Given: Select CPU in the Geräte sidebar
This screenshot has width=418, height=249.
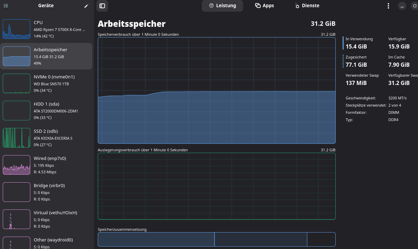Looking at the screenshot, I should [46, 29].
